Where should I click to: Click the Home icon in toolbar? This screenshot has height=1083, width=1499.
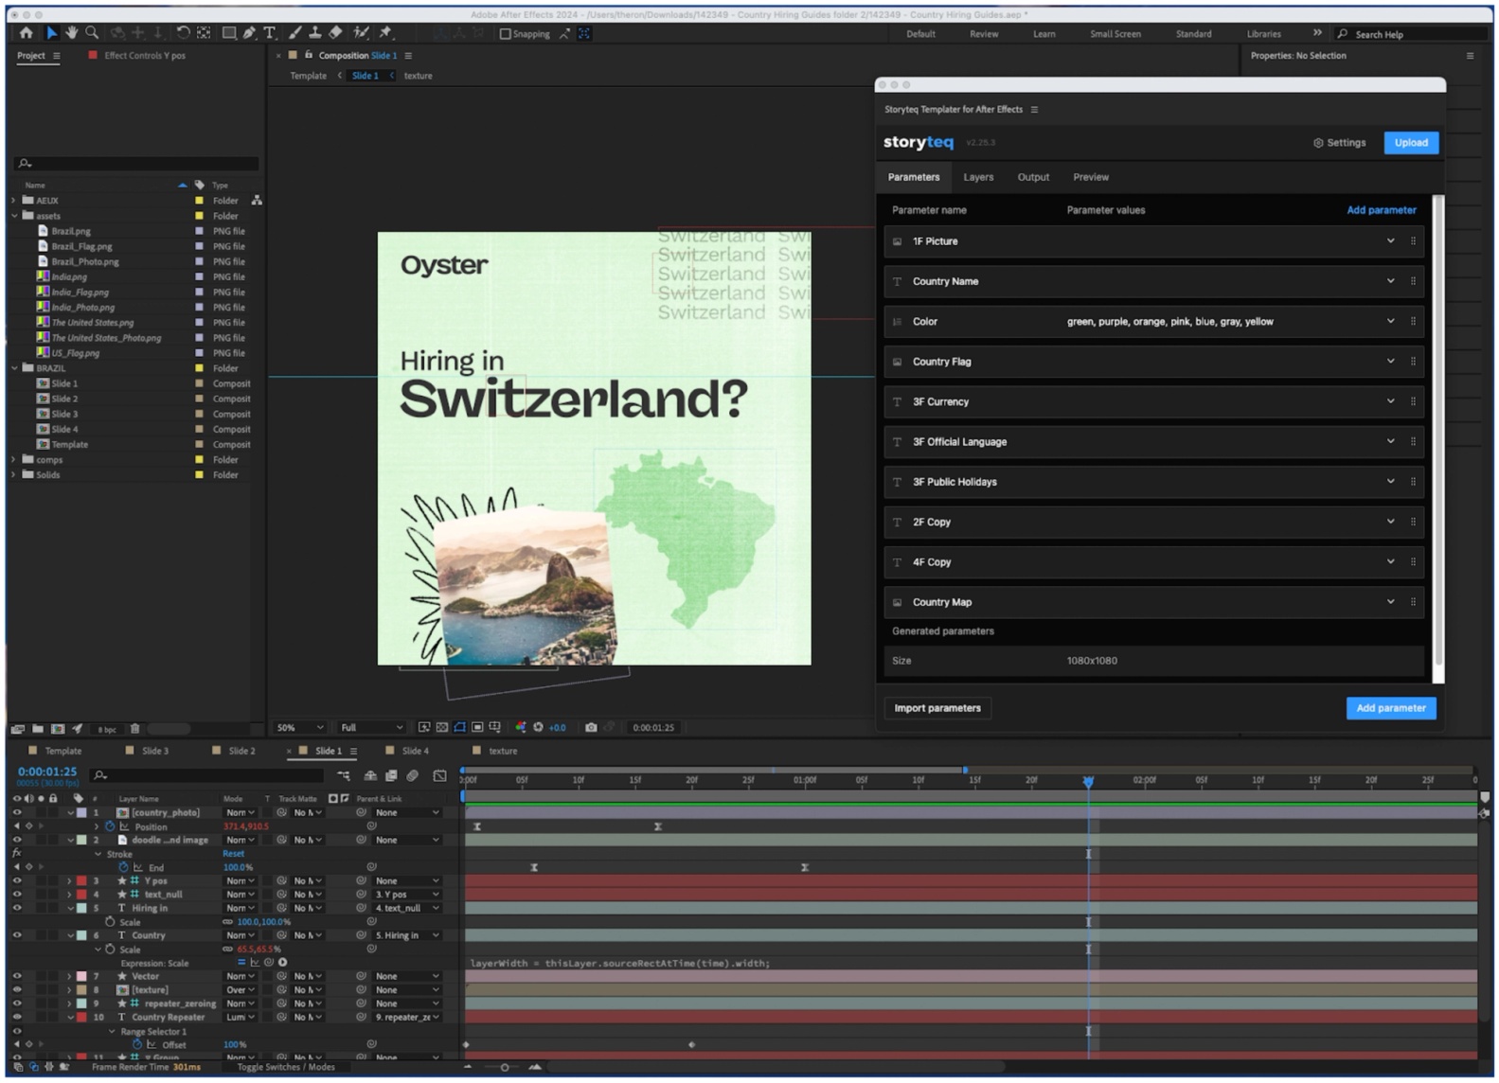(x=26, y=33)
